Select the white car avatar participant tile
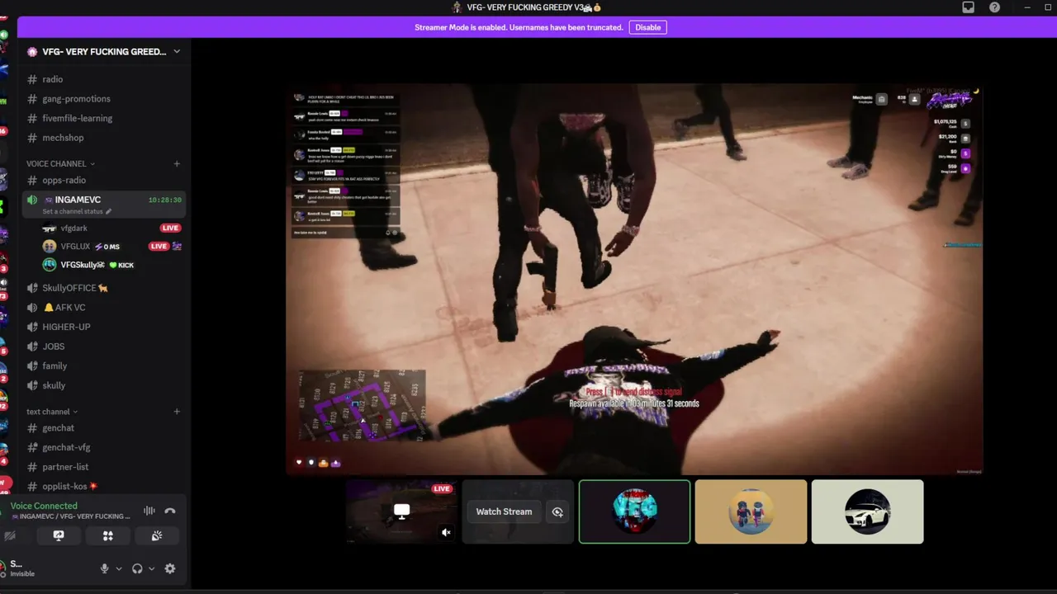 pyautogui.click(x=867, y=511)
